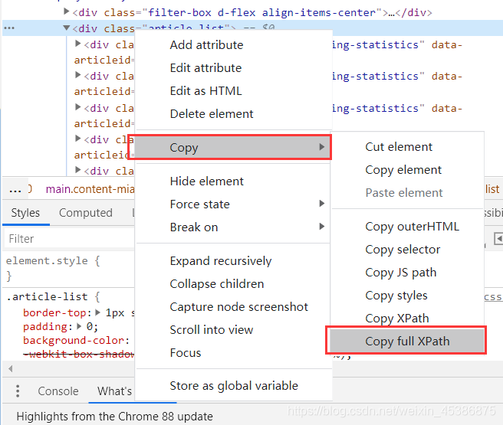The width and height of the screenshot is (503, 425).
Task: Click main.content-mia breadcrumb item
Action: click(90, 189)
